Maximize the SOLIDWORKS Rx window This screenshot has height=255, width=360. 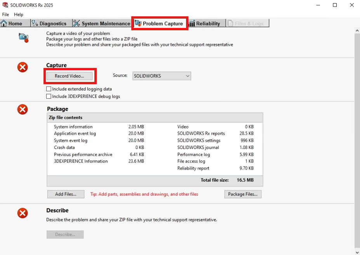pyautogui.click(x=335, y=5)
